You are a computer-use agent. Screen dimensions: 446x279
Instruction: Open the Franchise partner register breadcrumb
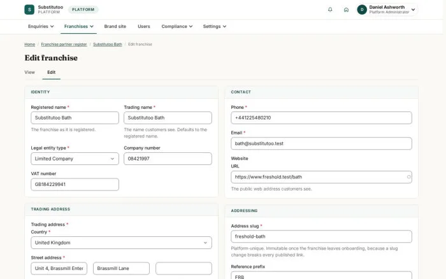click(64, 45)
